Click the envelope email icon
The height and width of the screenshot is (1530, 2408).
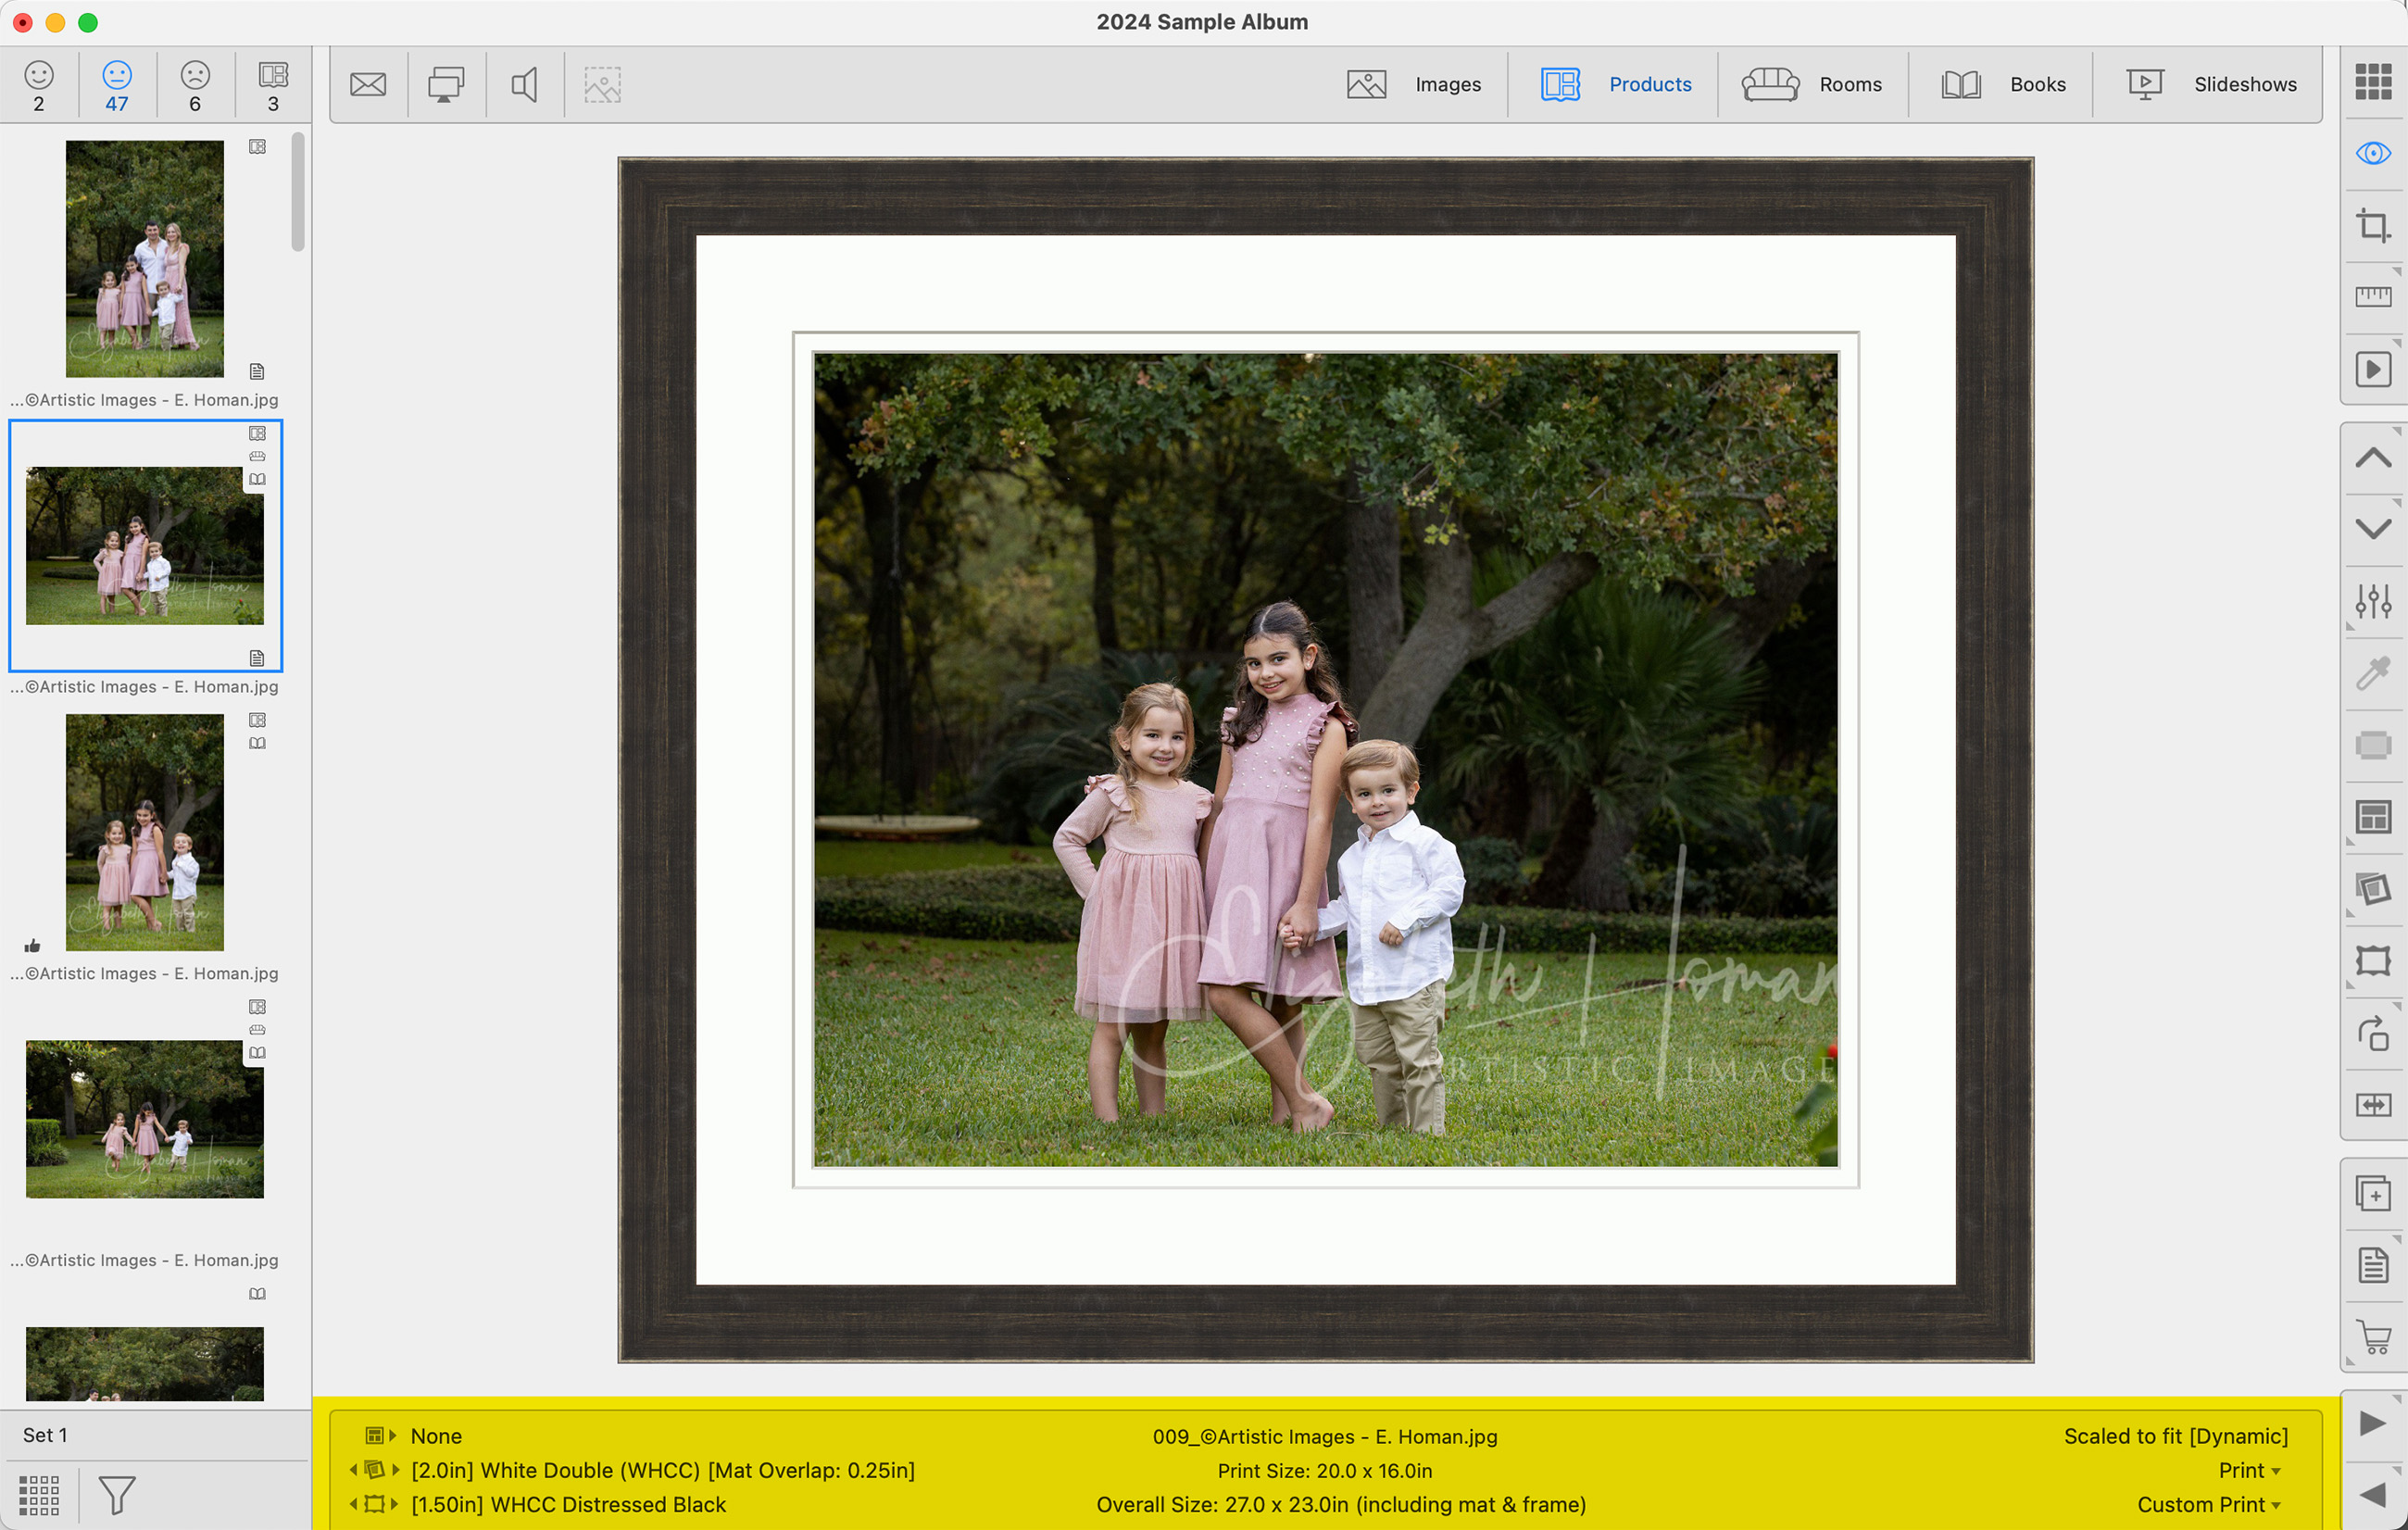point(368,85)
